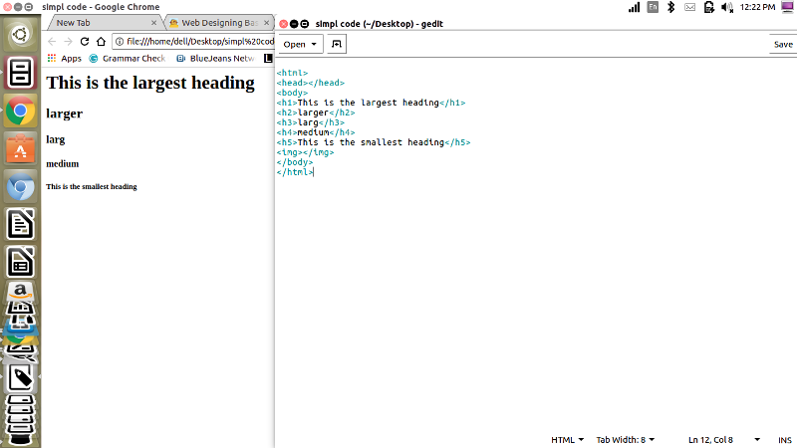Click rendered 'This is the smallest heading' text
The width and height of the screenshot is (797, 448).
(x=92, y=186)
